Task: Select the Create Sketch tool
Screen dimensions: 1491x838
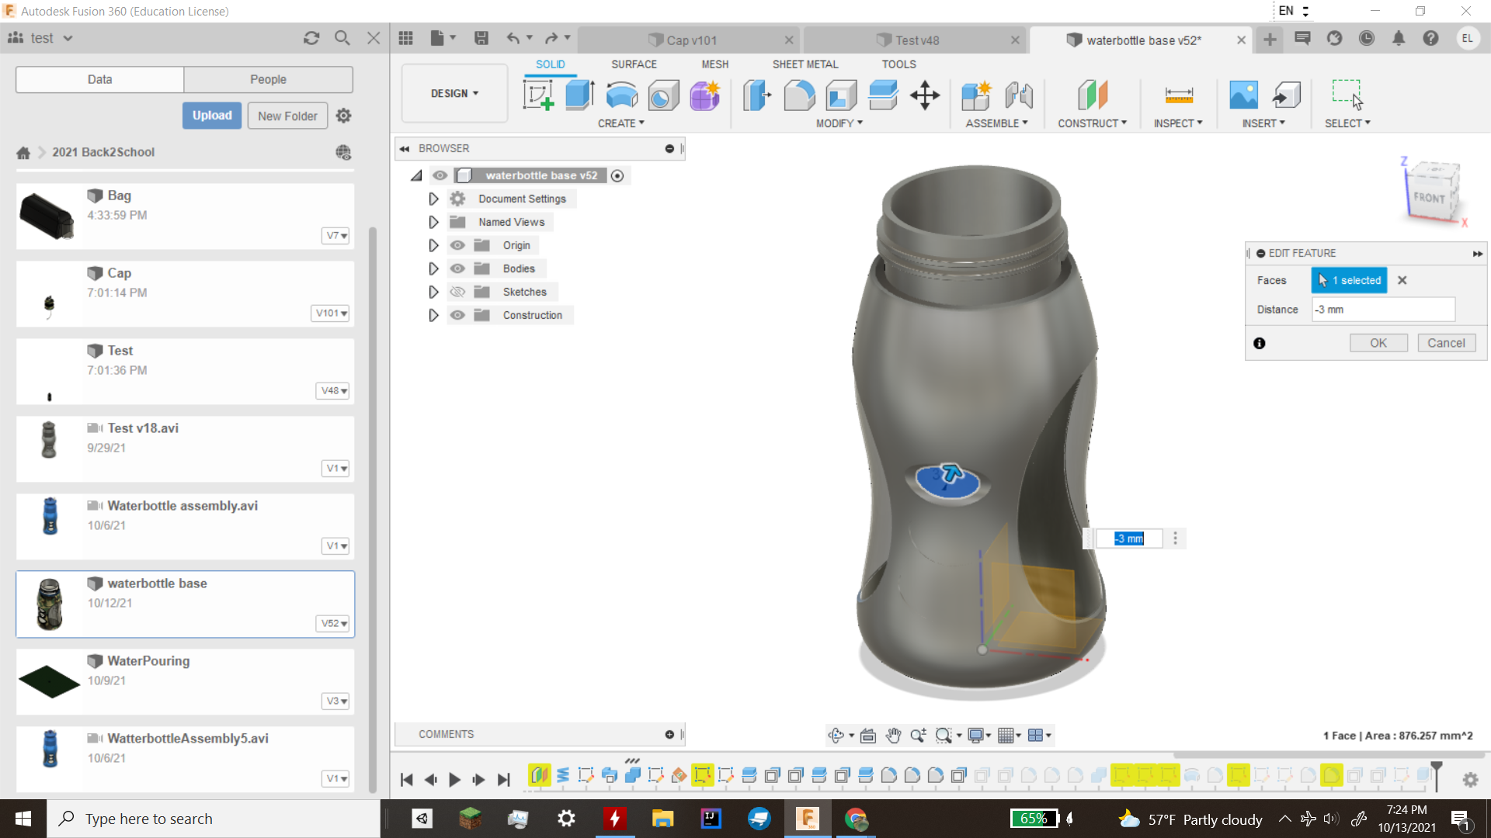Action: pos(539,94)
